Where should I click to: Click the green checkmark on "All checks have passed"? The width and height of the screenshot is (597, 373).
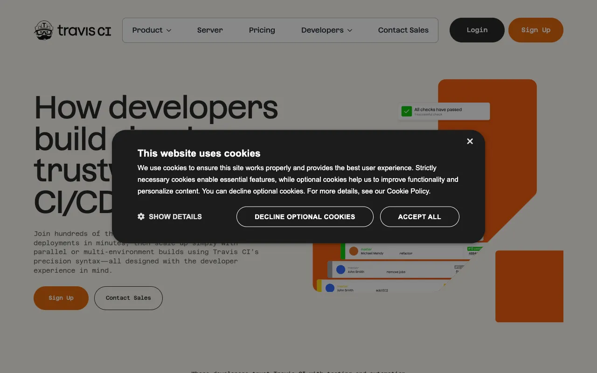406,111
